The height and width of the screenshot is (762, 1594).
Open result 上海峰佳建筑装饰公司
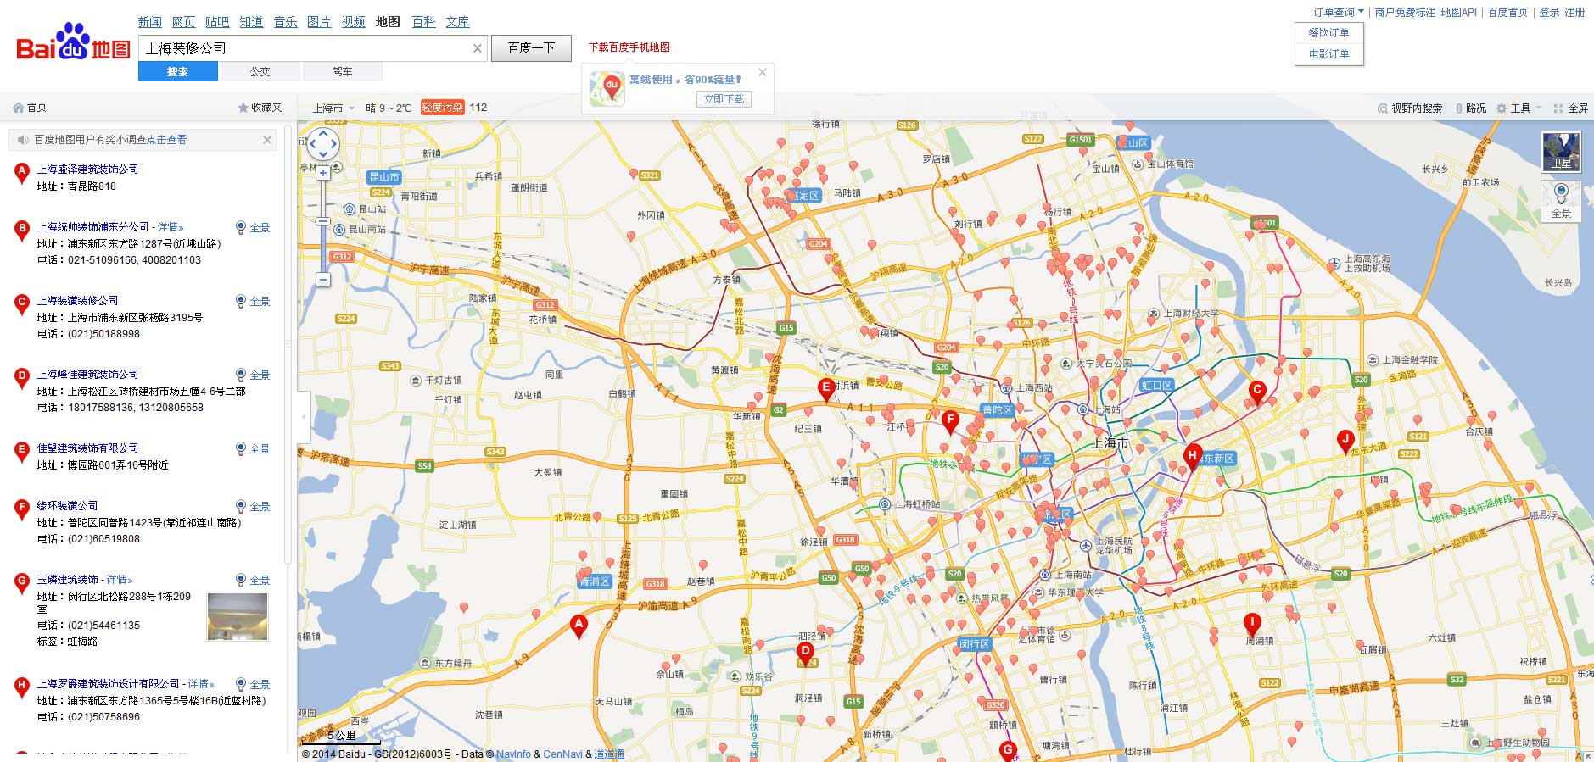[x=87, y=375]
